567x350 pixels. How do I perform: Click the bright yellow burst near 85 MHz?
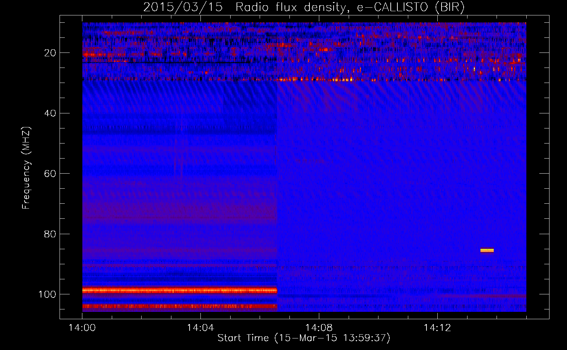(487, 250)
